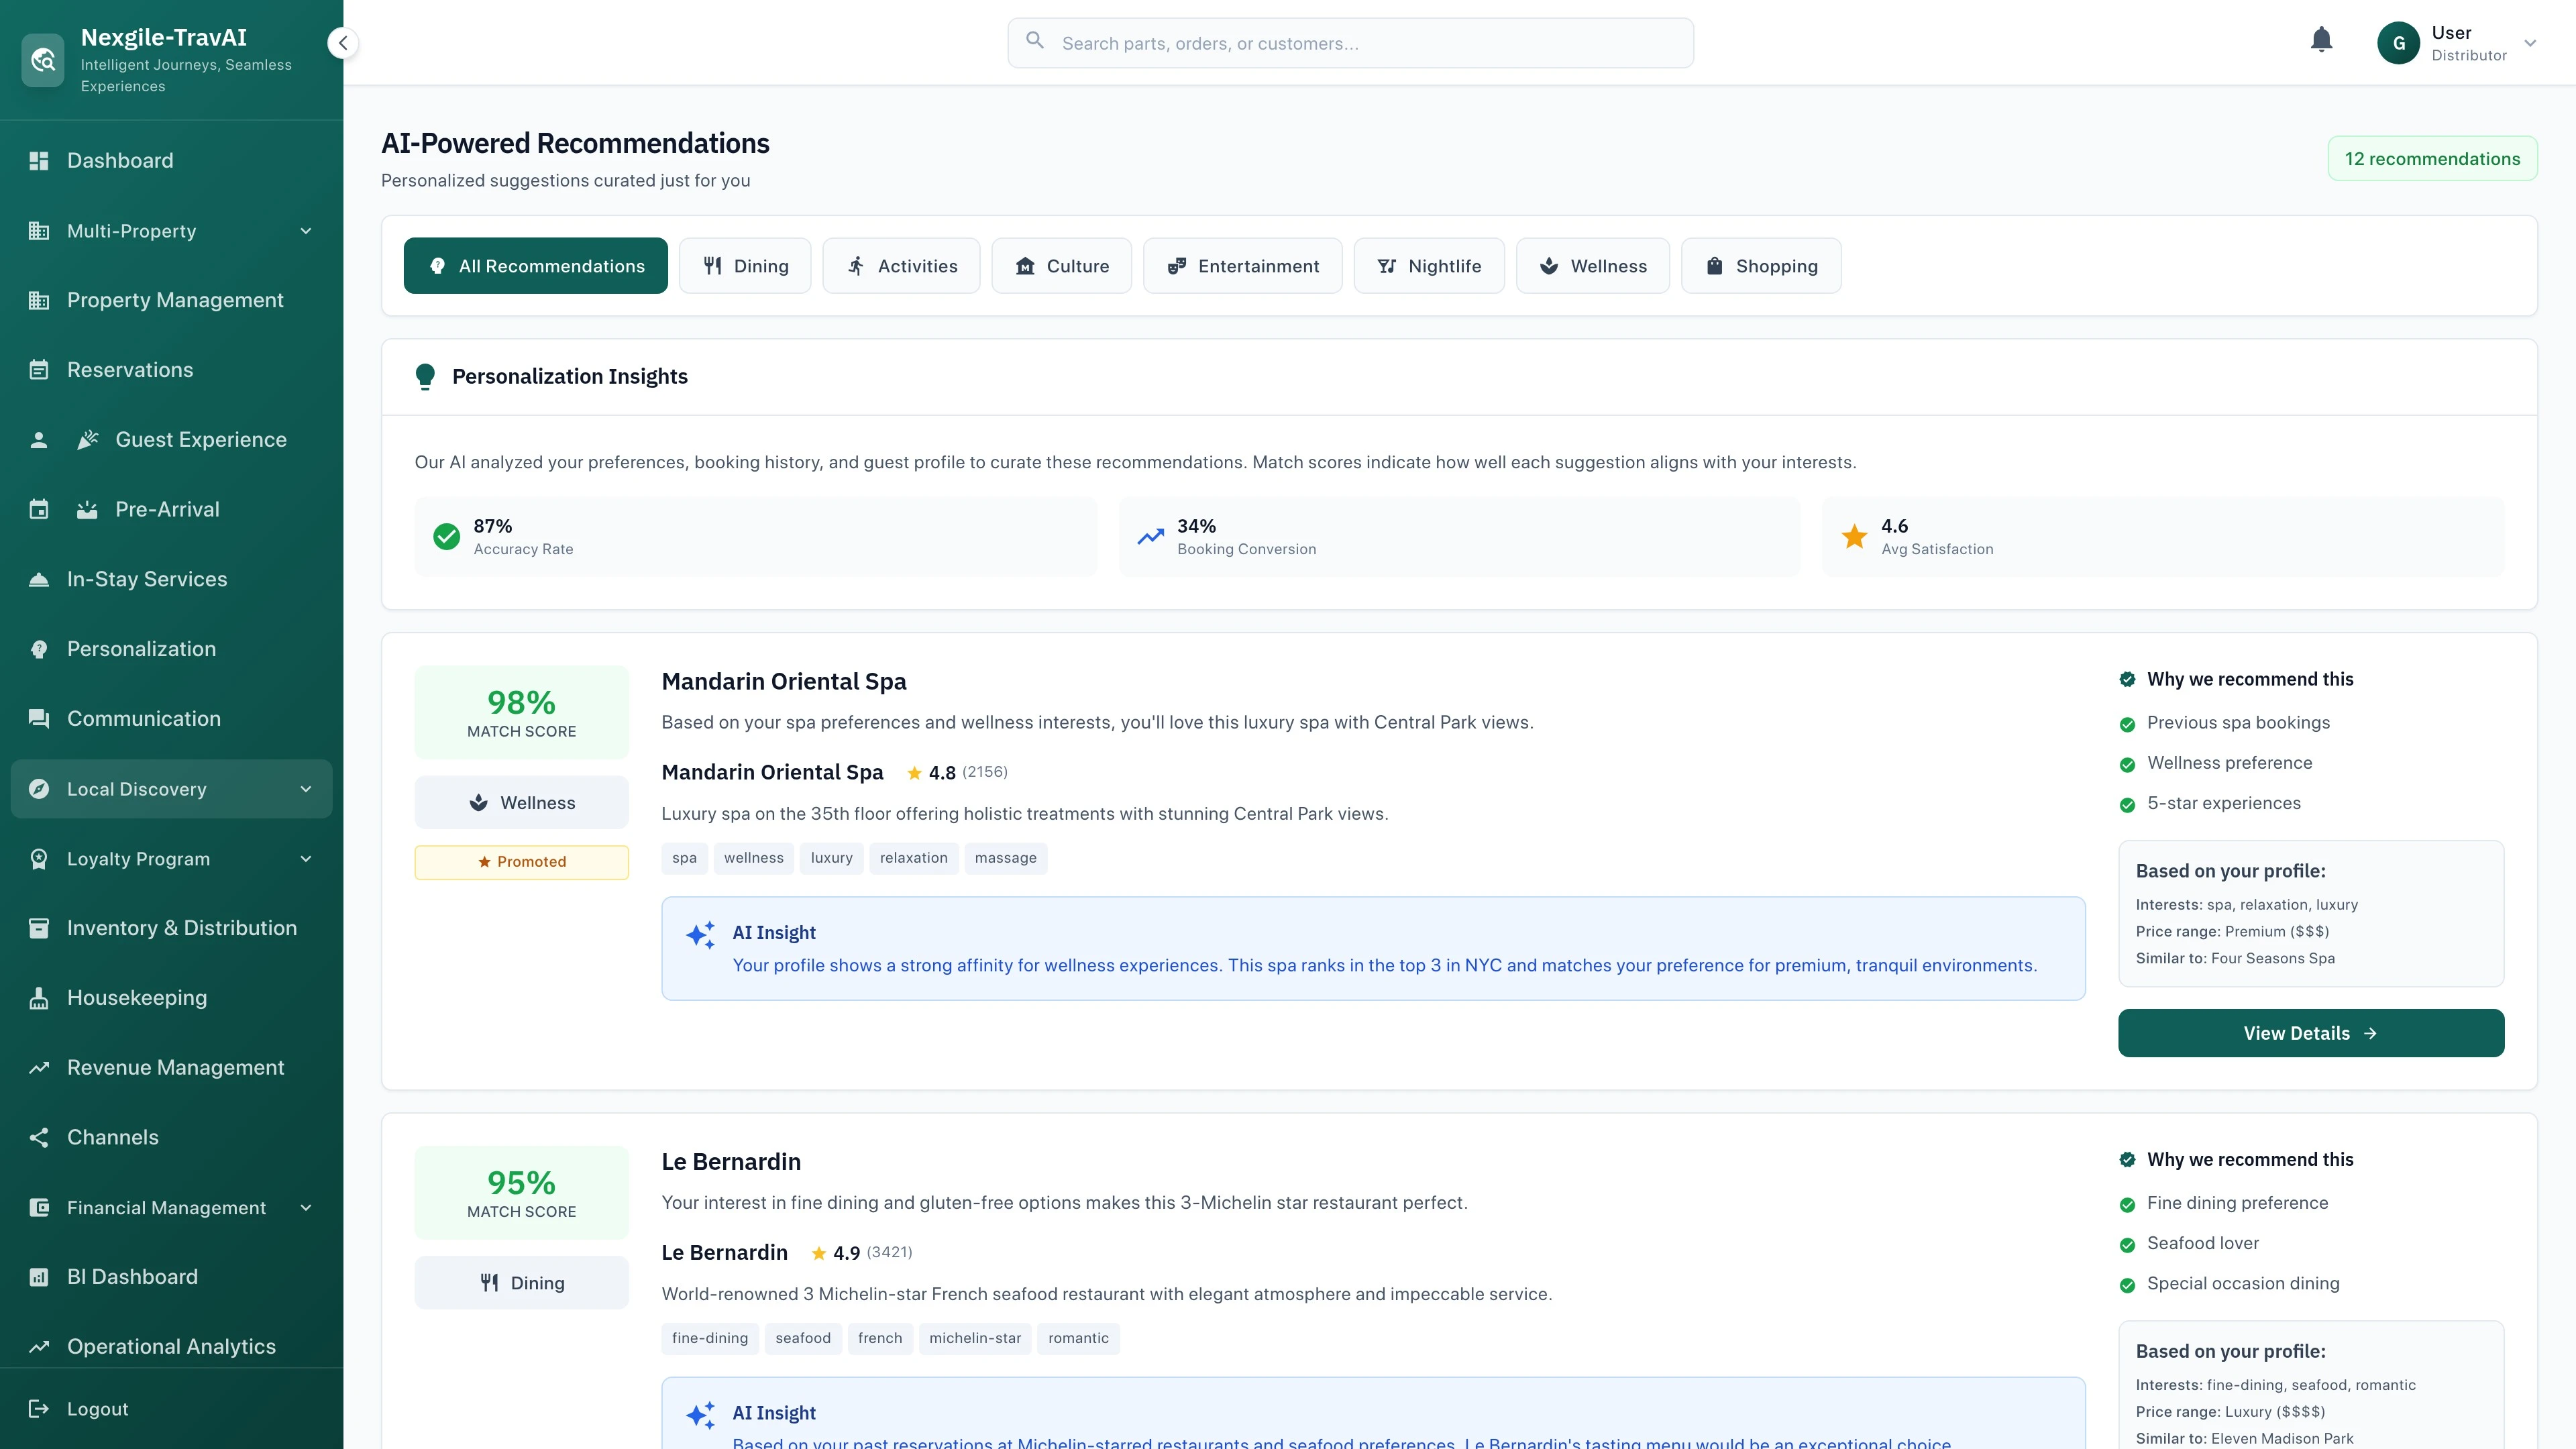The image size is (2576, 1449).
Task: Click the BI Dashboard chart icon
Action: pos(39,1277)
